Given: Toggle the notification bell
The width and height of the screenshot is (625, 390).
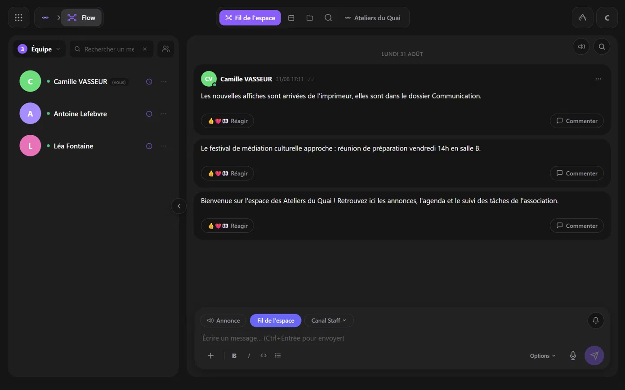Looking at the screenshot, I should (x=596, y=320).
